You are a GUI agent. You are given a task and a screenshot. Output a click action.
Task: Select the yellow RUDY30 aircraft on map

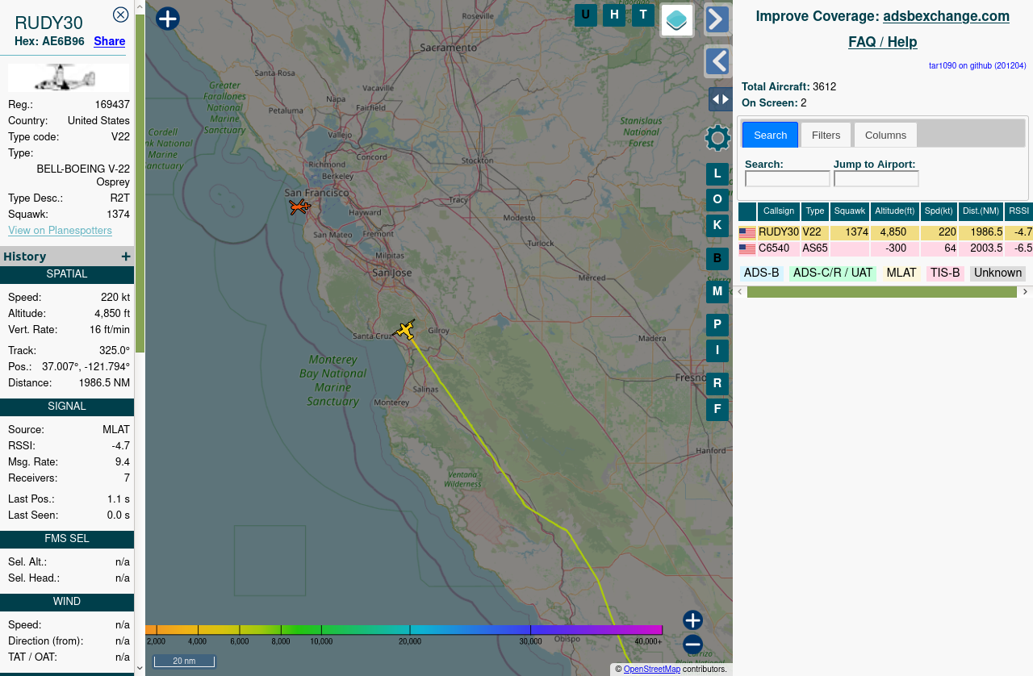(404, 329)
